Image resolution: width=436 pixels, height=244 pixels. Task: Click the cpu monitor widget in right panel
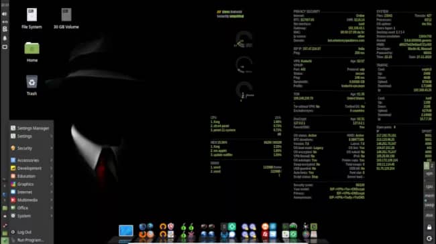click(x=429, y=187)
